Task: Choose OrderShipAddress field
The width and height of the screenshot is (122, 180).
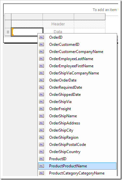Action: point(77,123)
